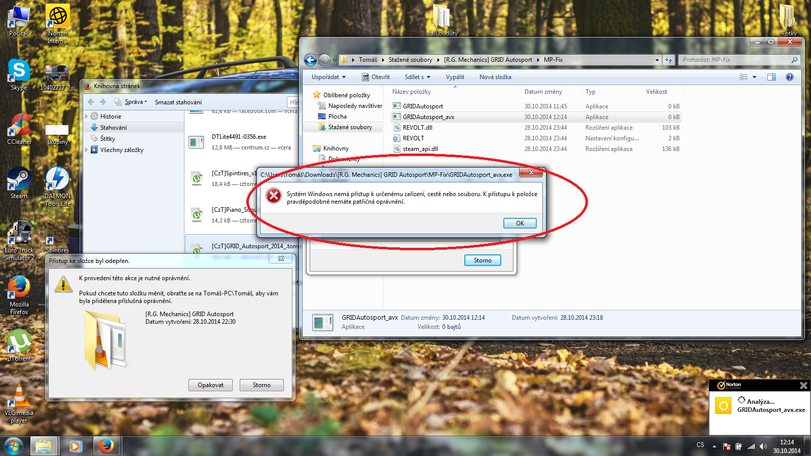Open the Sdílet s dropdown menu
Image resolution: width=811 pixels, height=456 pixels.
[x=418, y=77]
